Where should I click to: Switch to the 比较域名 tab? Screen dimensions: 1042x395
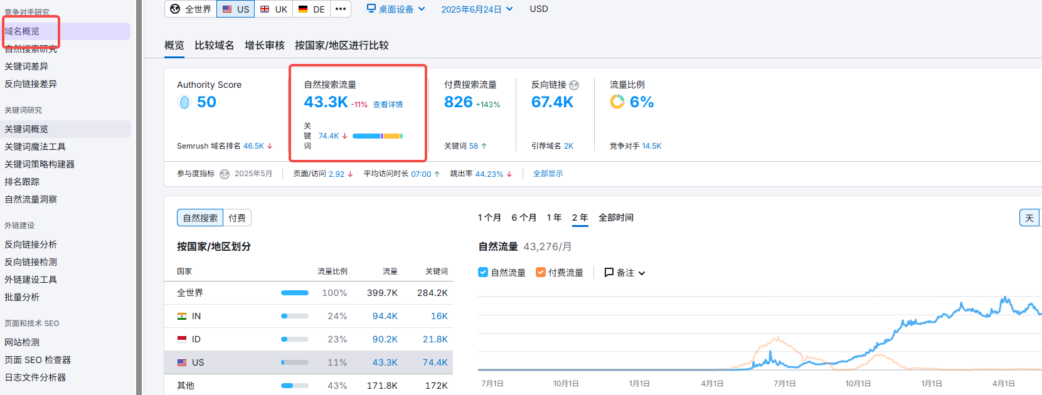coord(214,45)
